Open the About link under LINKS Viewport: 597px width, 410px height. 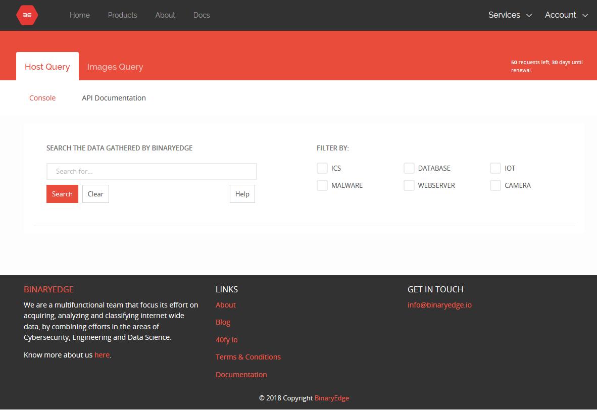pyautogui.click(x=225, y=305)
